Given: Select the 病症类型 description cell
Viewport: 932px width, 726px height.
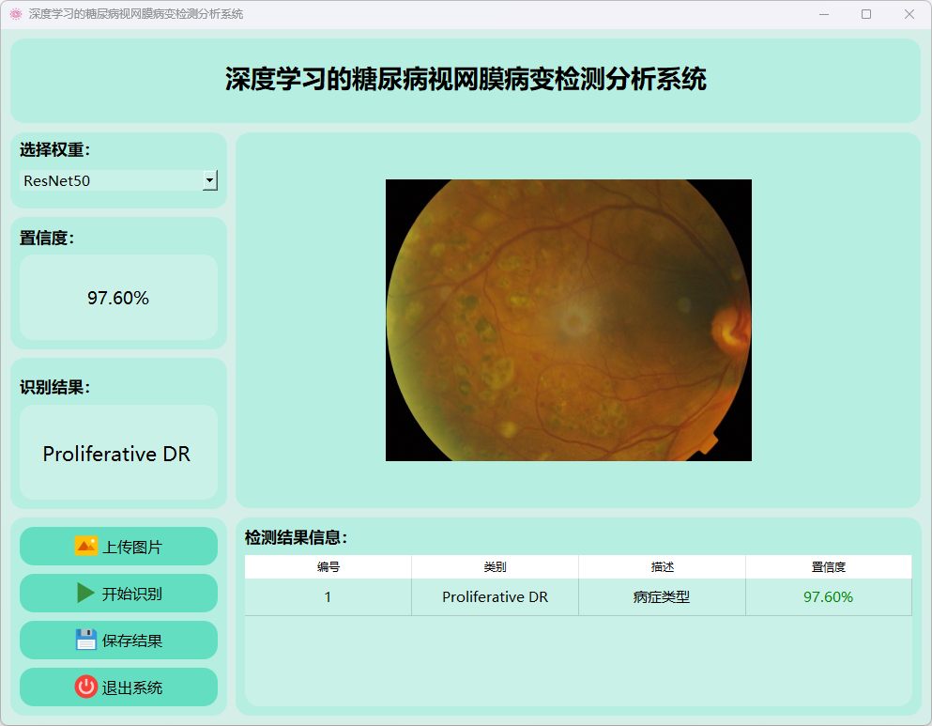Looking at the screenshot, I should click(662, 596).
